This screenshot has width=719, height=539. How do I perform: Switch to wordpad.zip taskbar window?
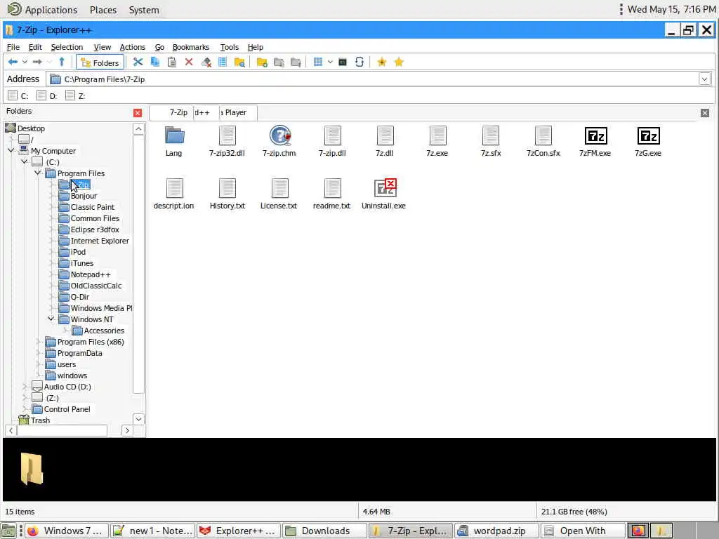[x=496, y=531]
